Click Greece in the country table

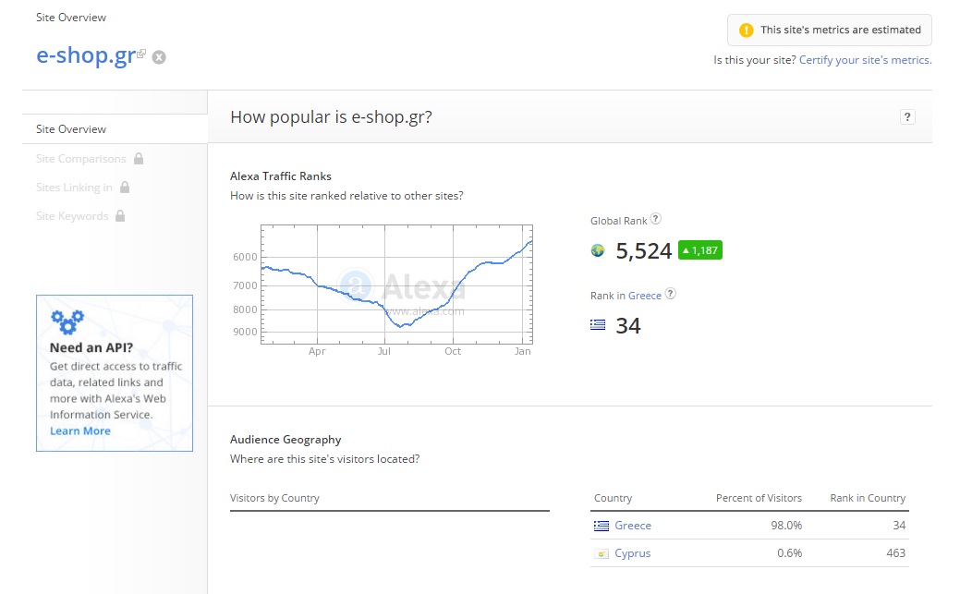tap(632, 526)
